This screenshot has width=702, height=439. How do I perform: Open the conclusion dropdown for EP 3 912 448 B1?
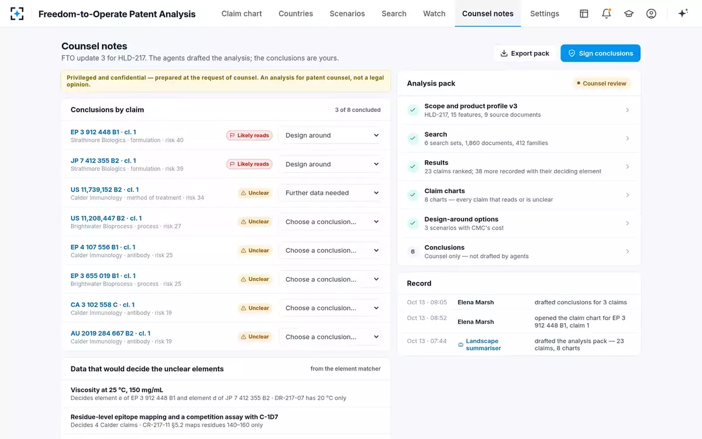[x=330, y=135]
